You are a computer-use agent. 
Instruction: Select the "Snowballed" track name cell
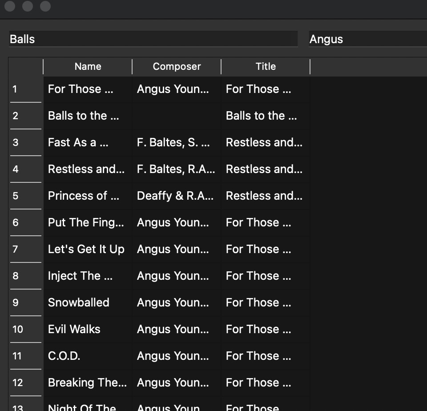pyautogui.click(x=88, y=302)
